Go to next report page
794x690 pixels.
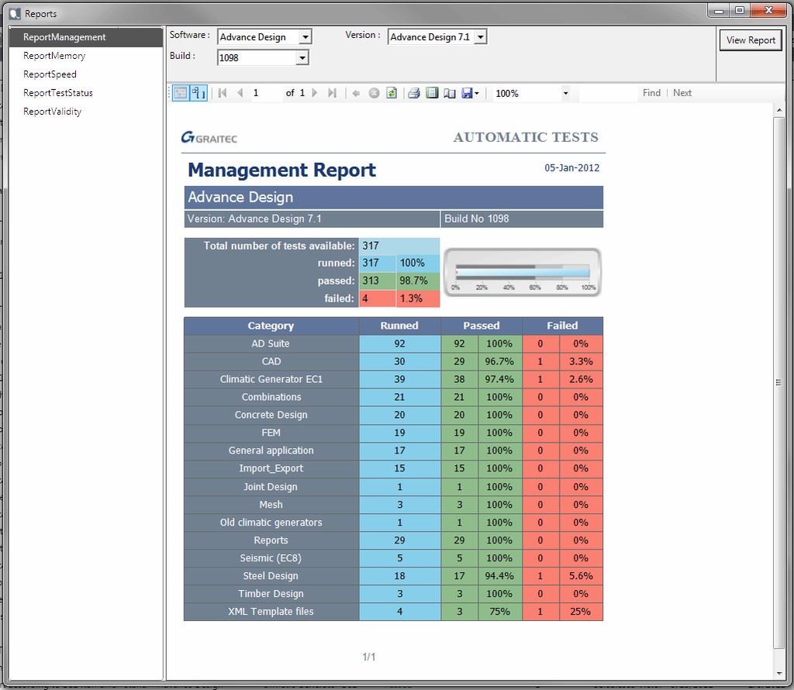click(315, 93)
